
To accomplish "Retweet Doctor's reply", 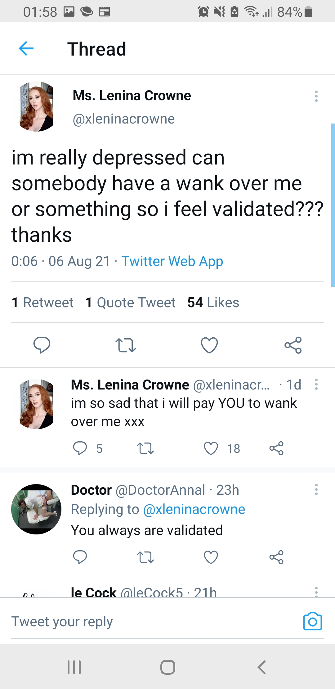I will pos(145,557).
